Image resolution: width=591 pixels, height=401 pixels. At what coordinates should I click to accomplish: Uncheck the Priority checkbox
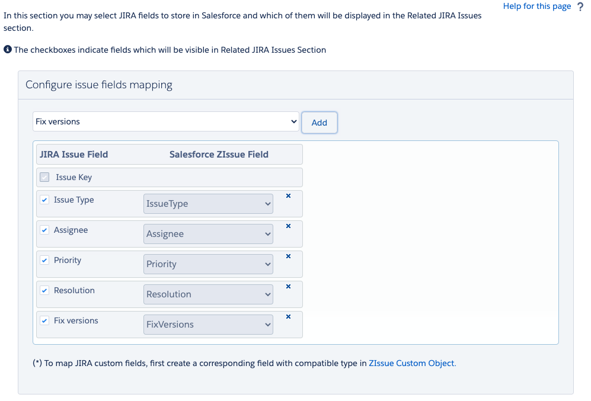pyautogui.click(x=44, y=260)
